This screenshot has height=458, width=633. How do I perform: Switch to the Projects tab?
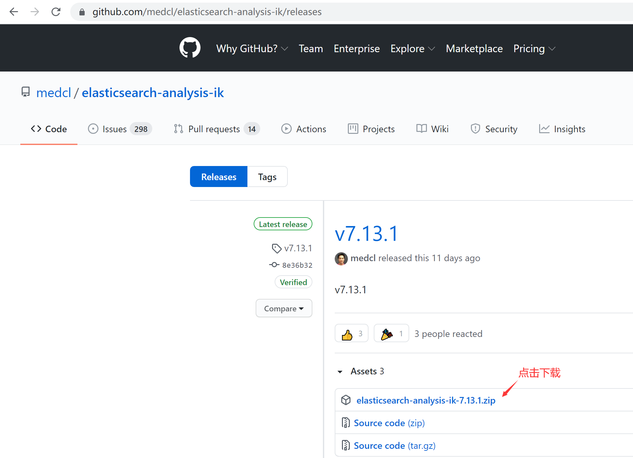point(371,129)
